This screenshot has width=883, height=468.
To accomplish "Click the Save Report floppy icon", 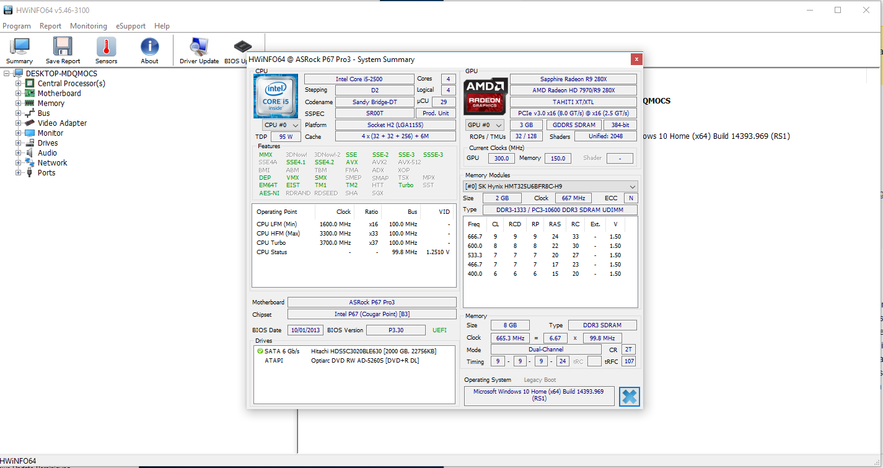I will click(x=63, y=51).
